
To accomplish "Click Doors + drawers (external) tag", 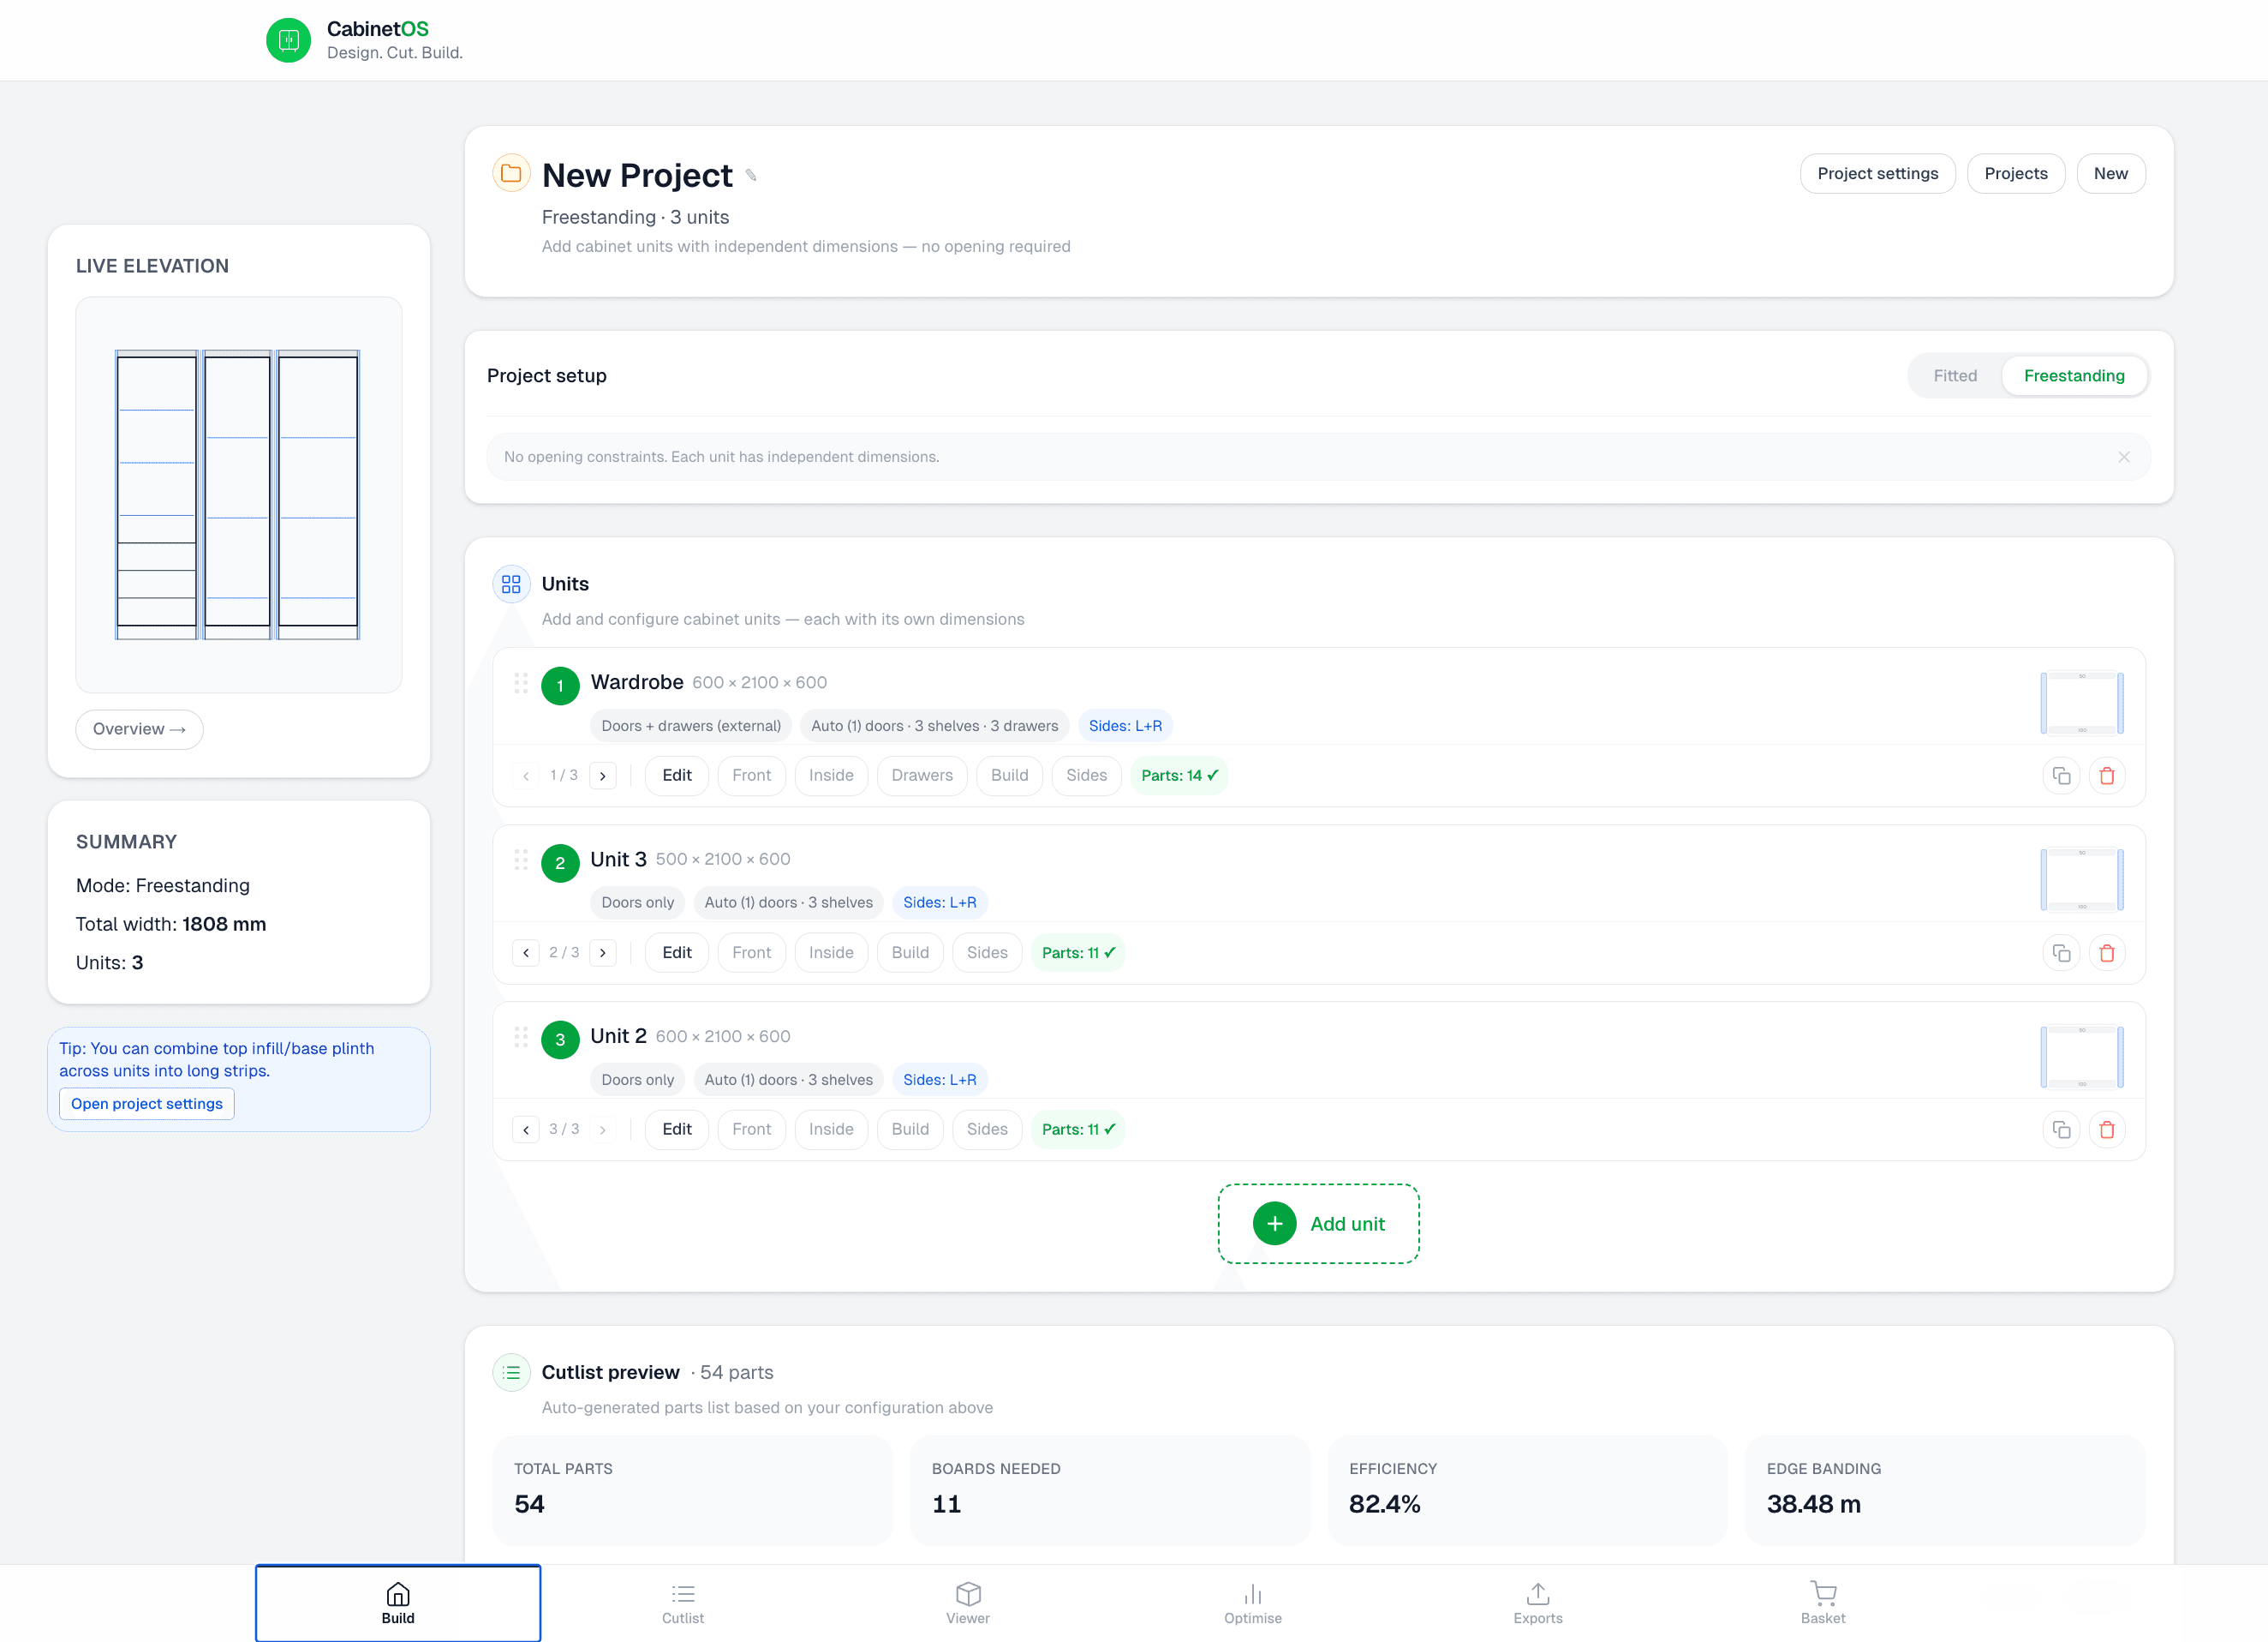I will coord(691,727).
